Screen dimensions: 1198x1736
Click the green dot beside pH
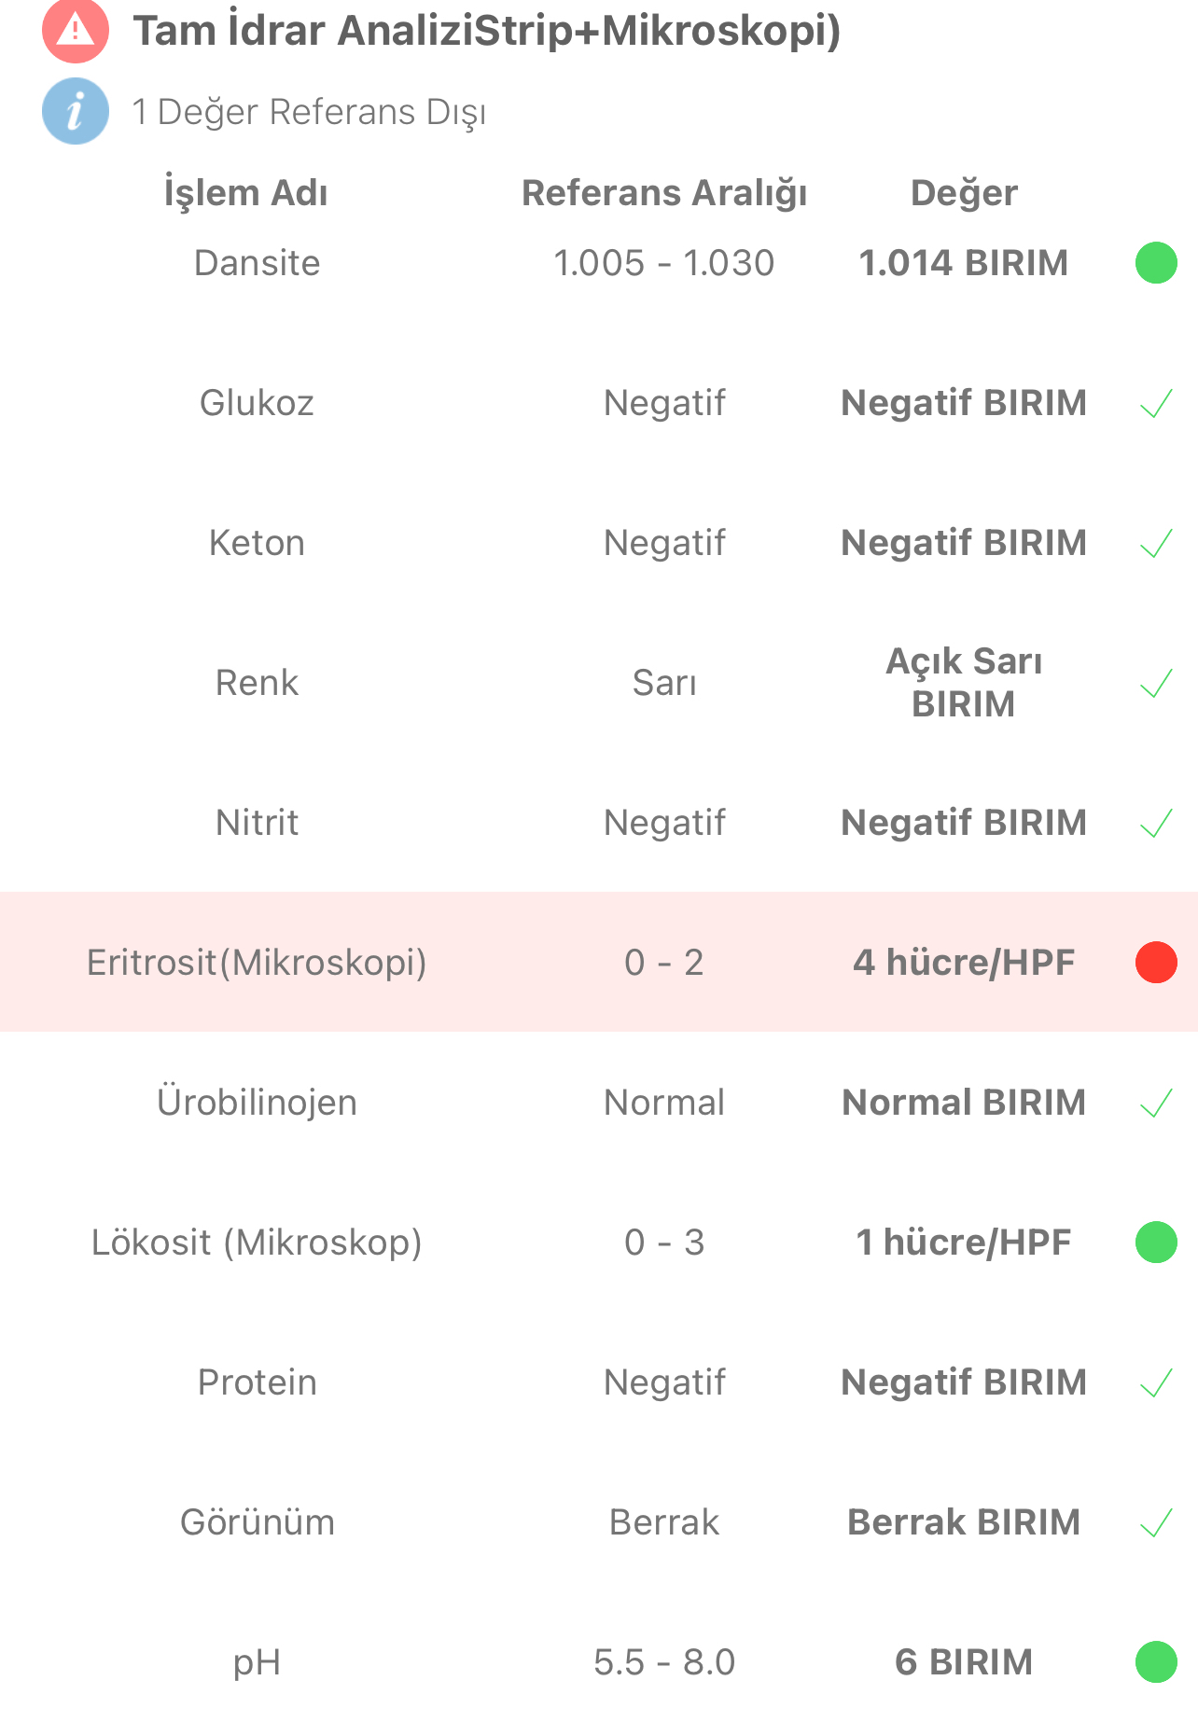click(x=1156, y=1662)
